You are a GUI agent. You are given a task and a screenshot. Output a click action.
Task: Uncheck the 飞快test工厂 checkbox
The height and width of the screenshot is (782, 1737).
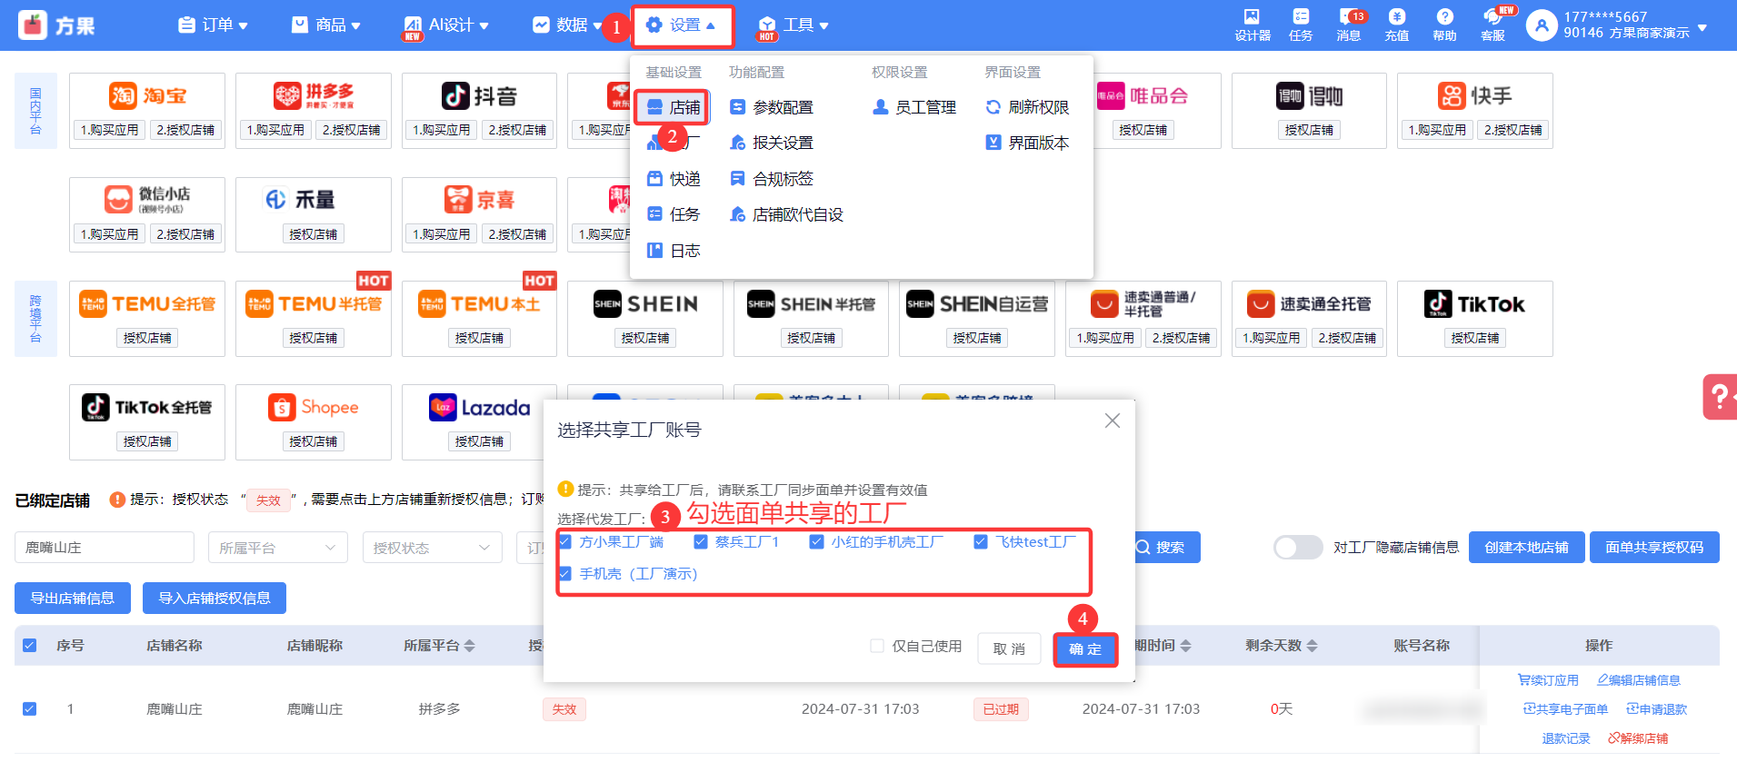tap(981, 542)
